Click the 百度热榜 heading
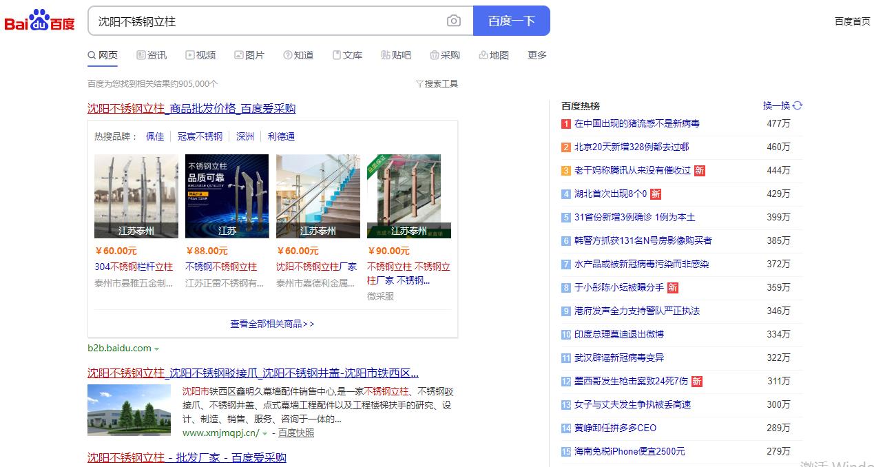The width and height of the screenshot is (874, 467). pos(581,106)
